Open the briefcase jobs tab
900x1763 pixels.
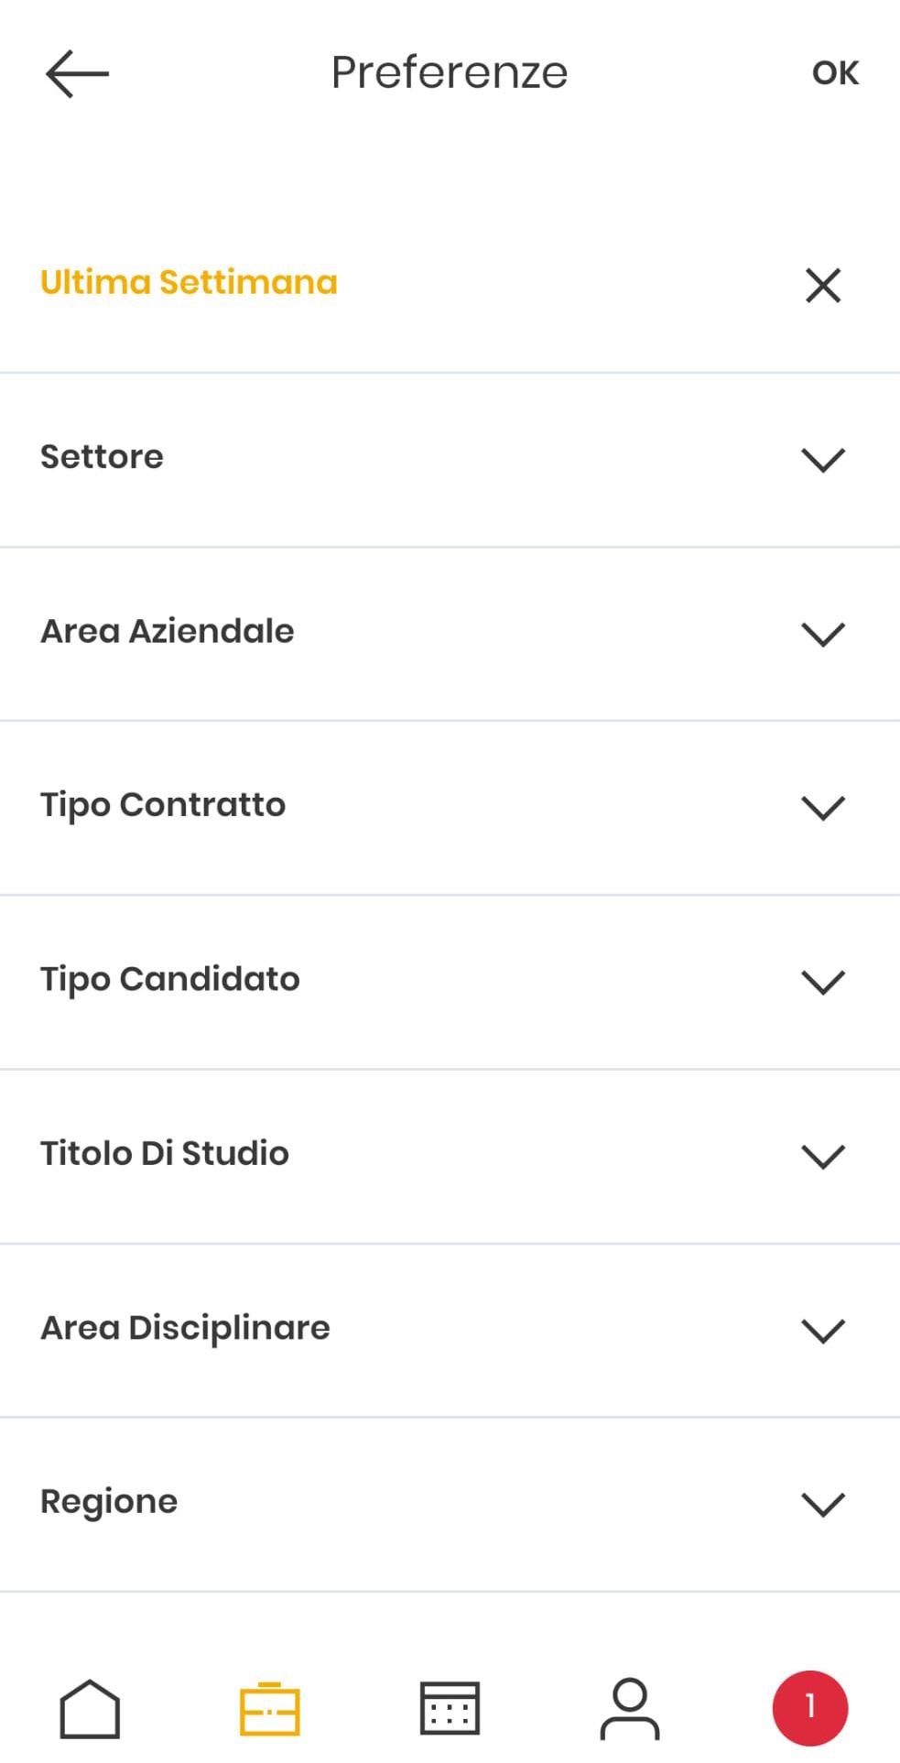click(x=269, y=1708)
